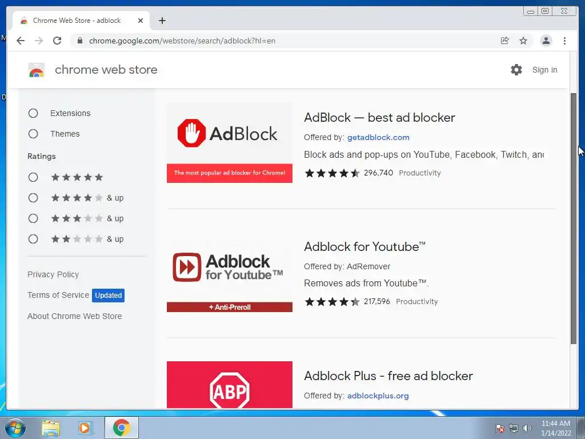Image resolution: width=585 pixels, height=439 pixels.
Task: Click 'Offered by: AdRemover' text
Action: click(x=347, y=266)
